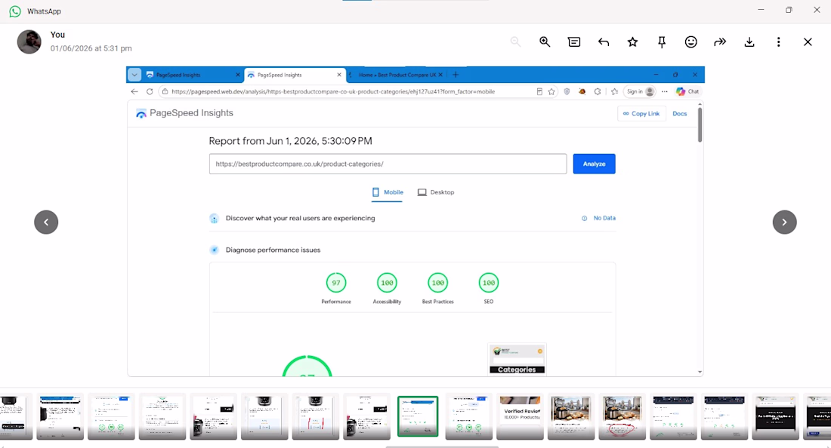The image size is (831, 448).
Task: Go to the next image arrow
Action: click(x=784, y=222)
